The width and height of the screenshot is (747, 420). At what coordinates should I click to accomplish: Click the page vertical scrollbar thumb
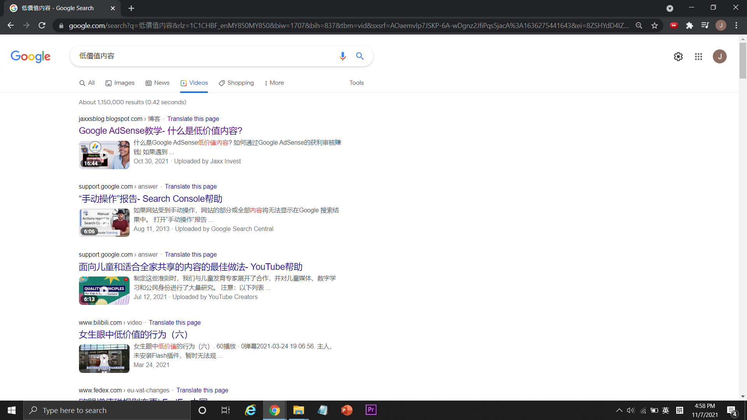743,60
